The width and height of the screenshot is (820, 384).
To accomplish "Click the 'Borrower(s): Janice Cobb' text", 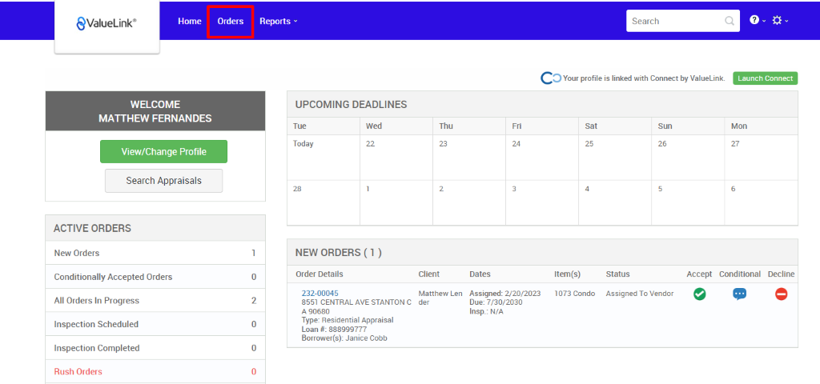I will coord(344,338).
